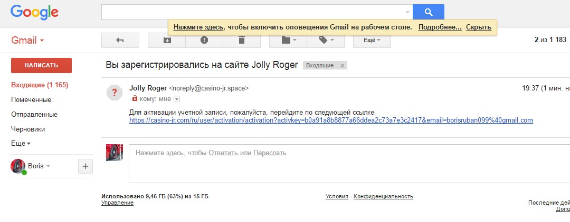Click the Переслать forward link
This screenshot has width=570, height=222.
pyautogui.click(x=270, y=153)
